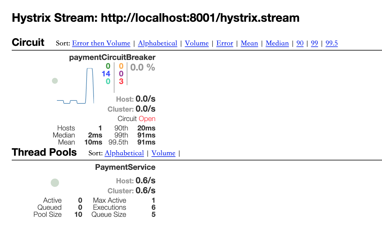Click blue short-circuited count 14
The height and width of the screenshot is (245, 382).
[x=106, y=73]
